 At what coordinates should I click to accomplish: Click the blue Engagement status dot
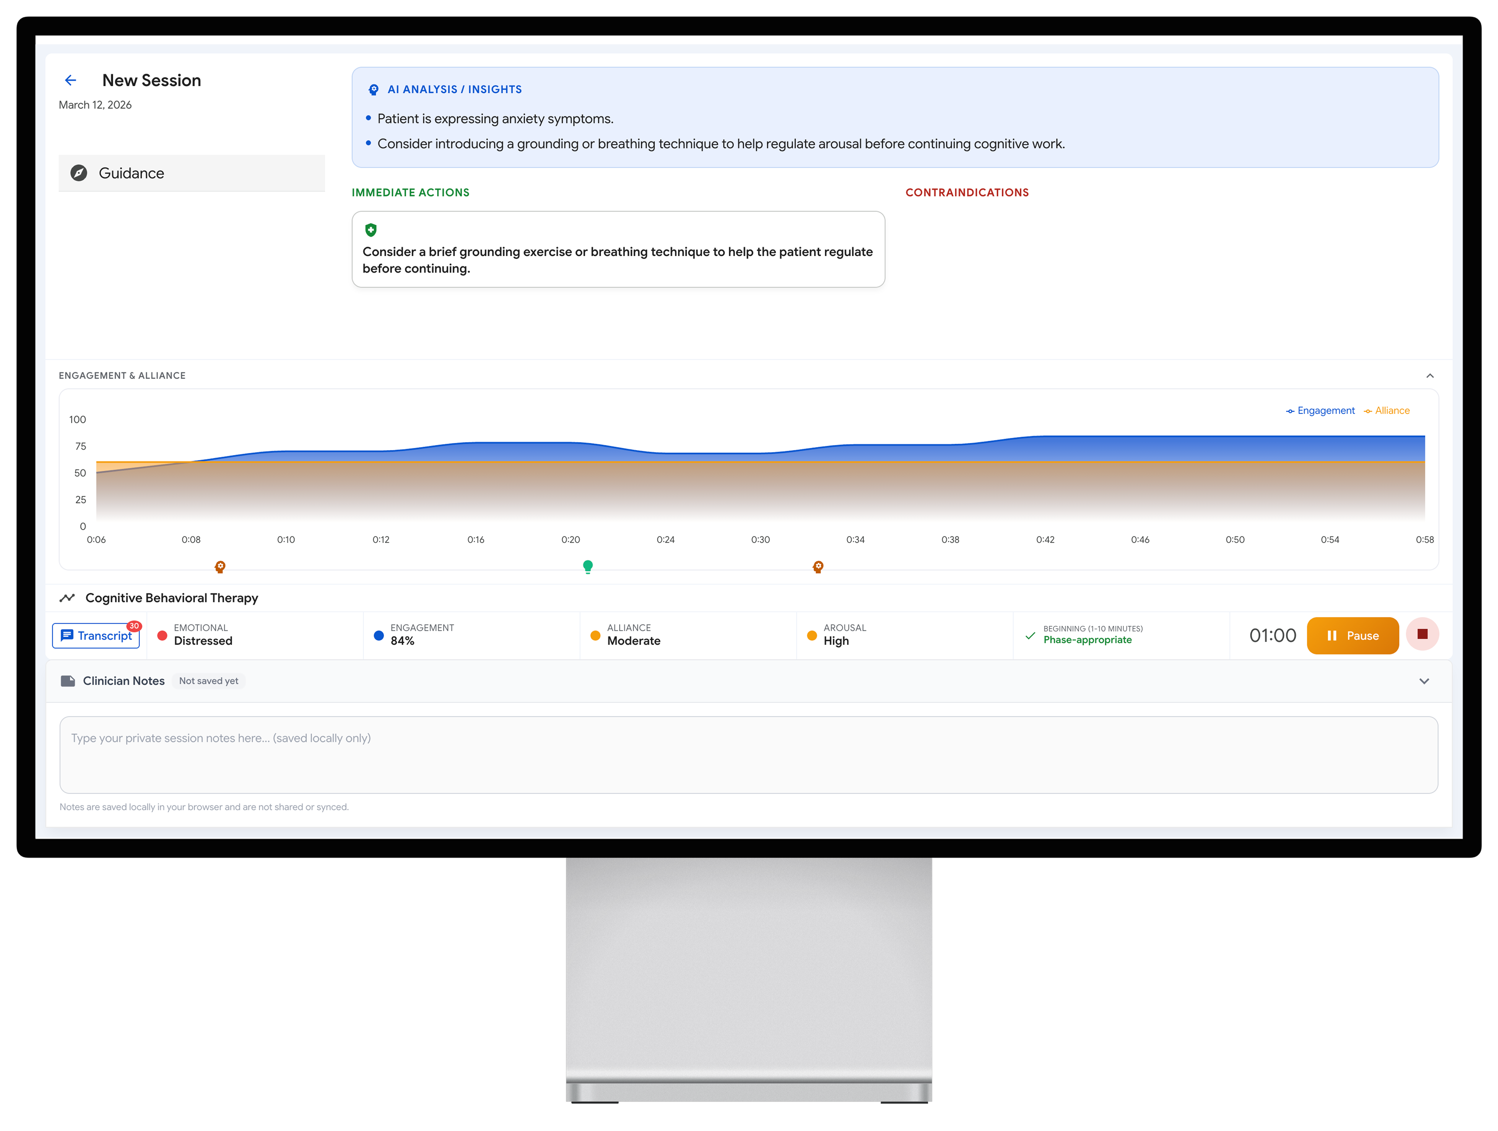pos(378,636)
